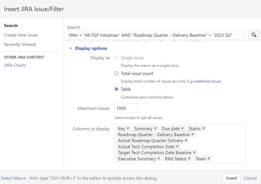261x184 pixels.
Task: Remove the Executive Summary column tag
Action: (x=159, y=159)
